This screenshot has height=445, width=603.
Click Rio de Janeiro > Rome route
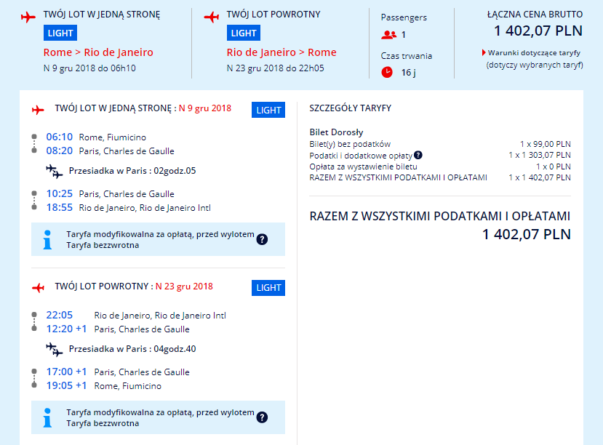click(281, 52)
